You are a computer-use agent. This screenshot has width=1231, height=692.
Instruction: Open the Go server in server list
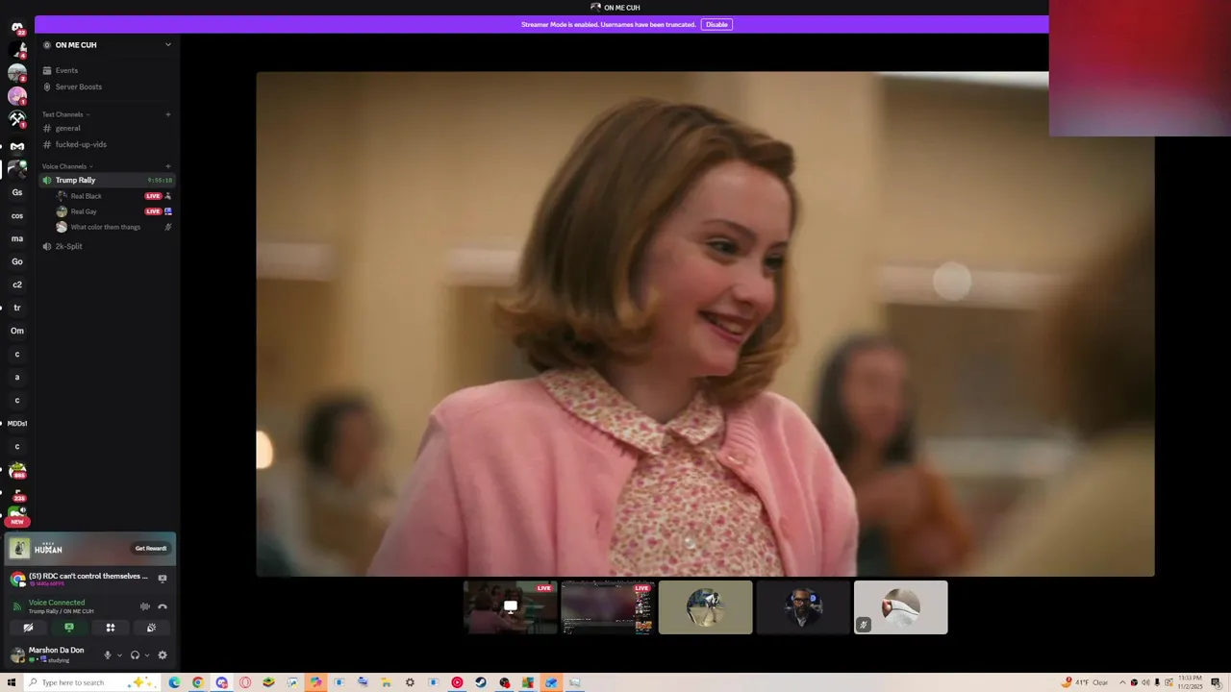tap(17, 261)
